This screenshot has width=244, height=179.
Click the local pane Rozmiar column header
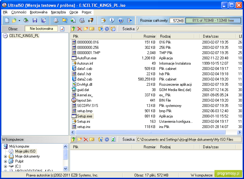[145, 147]
